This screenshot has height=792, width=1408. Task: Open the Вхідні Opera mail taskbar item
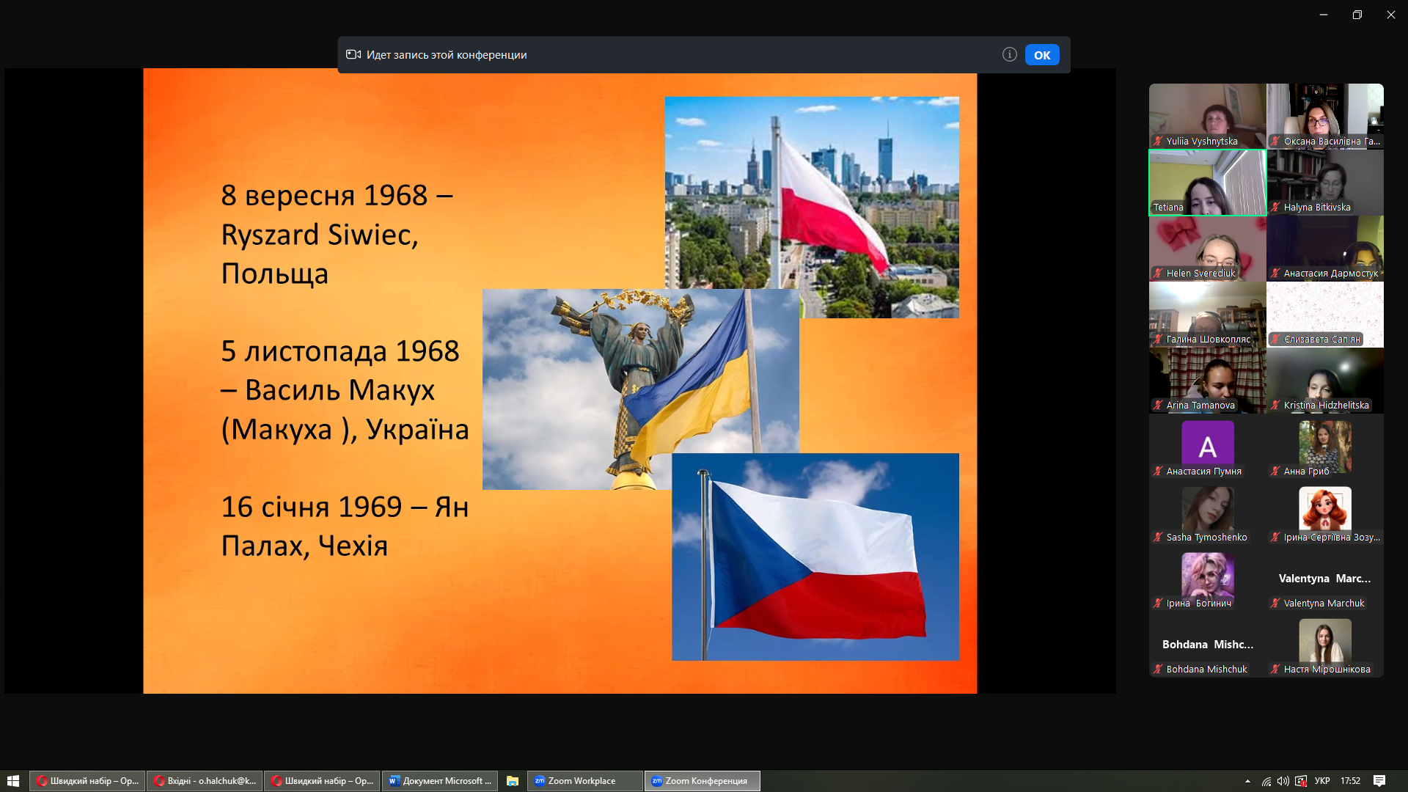pyautogui.click(x=205, y=781)
